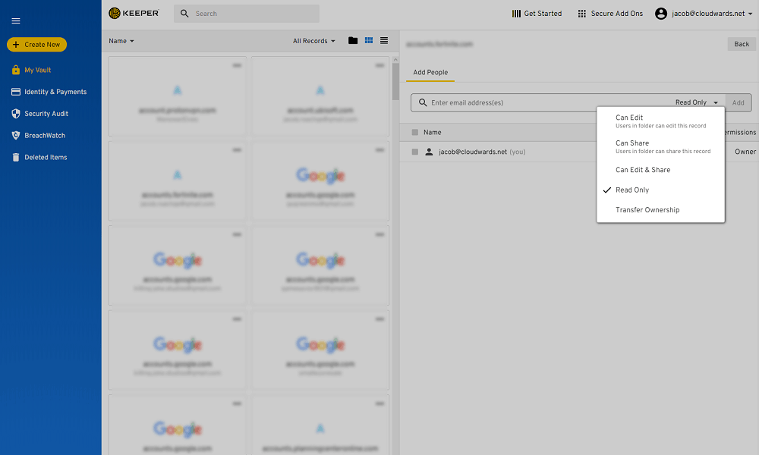
Task: Open Get Started
Action: tap(537, 14)
